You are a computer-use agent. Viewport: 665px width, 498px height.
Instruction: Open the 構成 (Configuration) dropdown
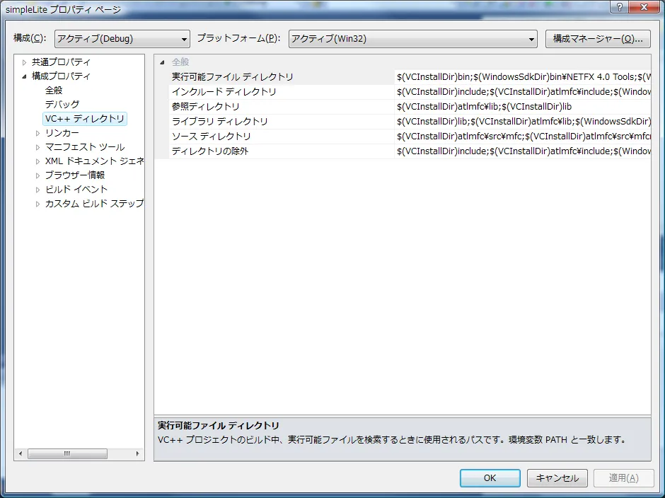click(122, 39)
